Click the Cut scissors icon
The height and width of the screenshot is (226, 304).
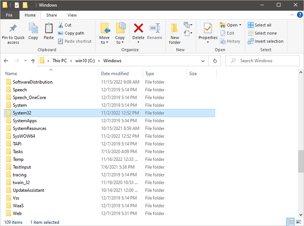click(x=61, y=25)
